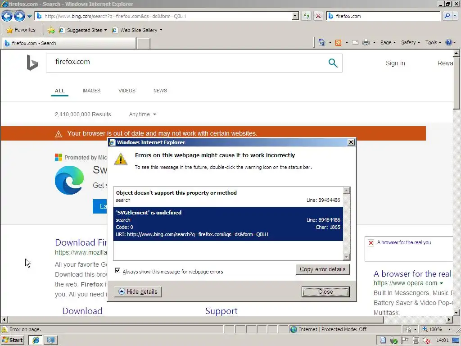Open the opera.com URL dropdown arrow
Image resolution: width=461 pixels, height=346 pixels.
441,283
